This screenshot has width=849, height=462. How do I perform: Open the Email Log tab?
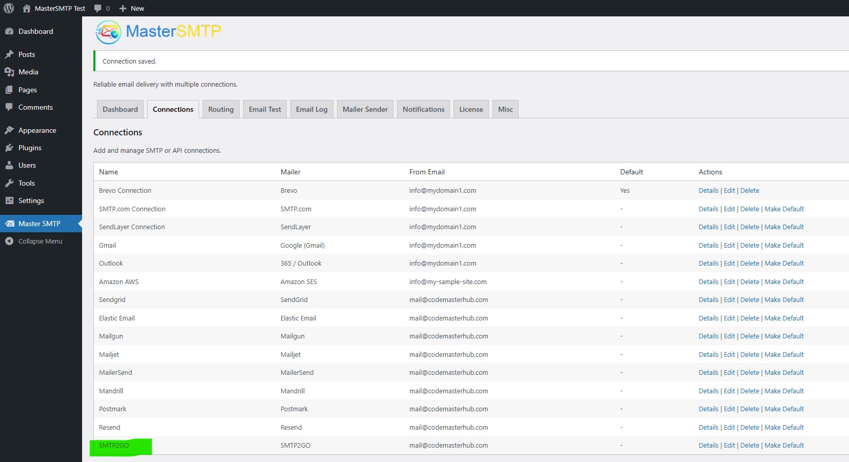311,109
